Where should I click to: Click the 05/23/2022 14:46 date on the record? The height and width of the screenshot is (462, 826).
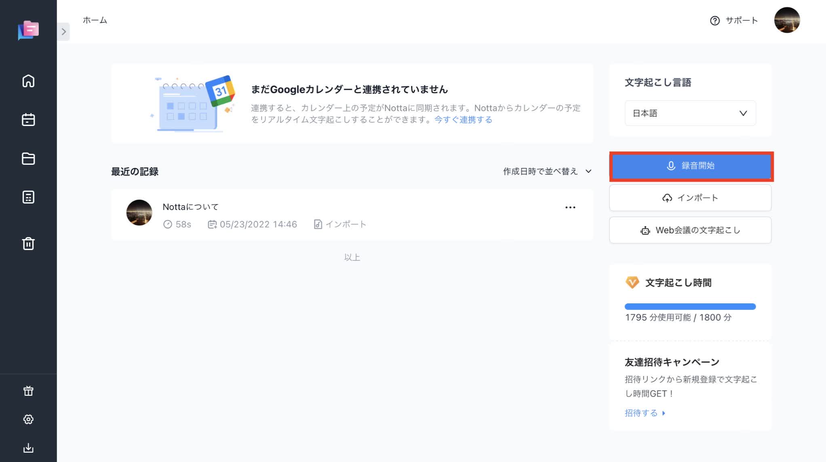pos(253,224)
